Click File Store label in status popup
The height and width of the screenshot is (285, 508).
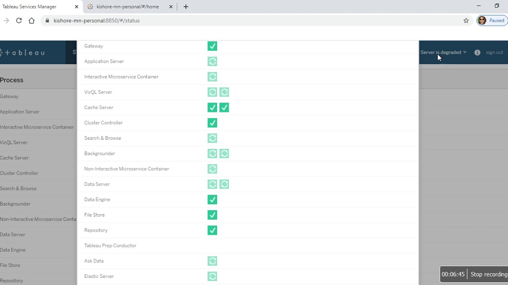94,215
